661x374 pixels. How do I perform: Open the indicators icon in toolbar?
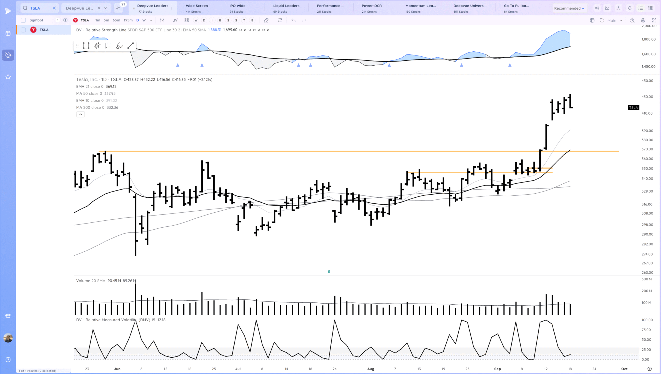click(x=176, y=20)
